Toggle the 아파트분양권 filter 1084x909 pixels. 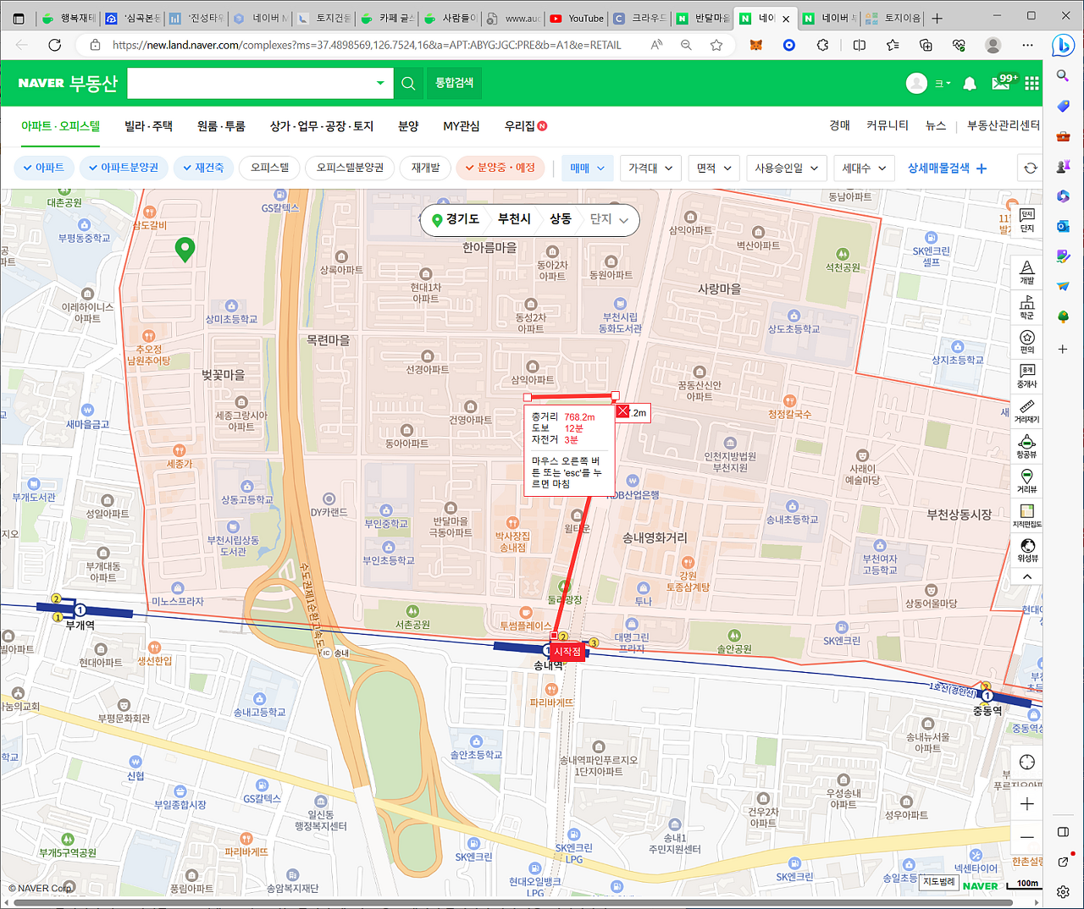point(124,168)
